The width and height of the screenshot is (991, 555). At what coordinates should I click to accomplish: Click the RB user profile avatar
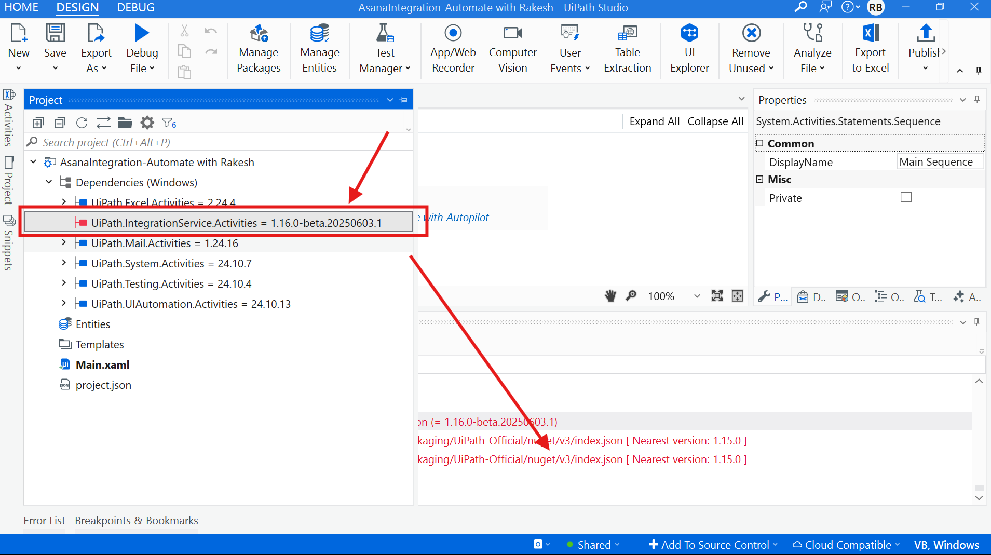(x=876, y=8)
